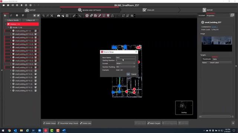Click the panel layout icon top right
Viewport: 238px width, 133px height.
pos(232,15)
